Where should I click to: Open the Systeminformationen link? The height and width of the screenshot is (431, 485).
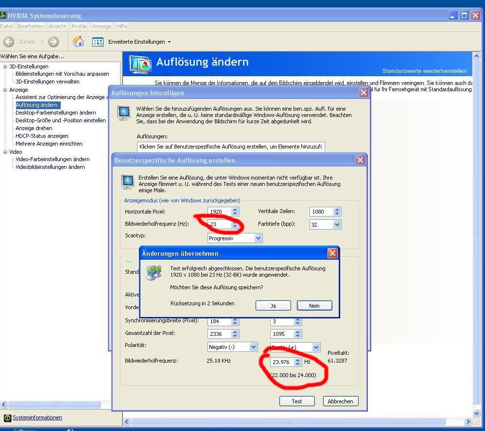coord(37,417)
